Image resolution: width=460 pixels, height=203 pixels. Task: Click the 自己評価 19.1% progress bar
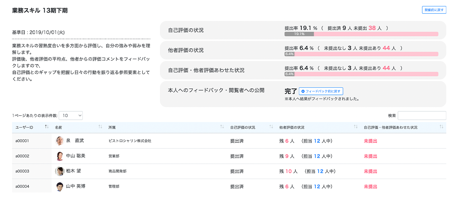pyautogui.click(x=361, y=34)
